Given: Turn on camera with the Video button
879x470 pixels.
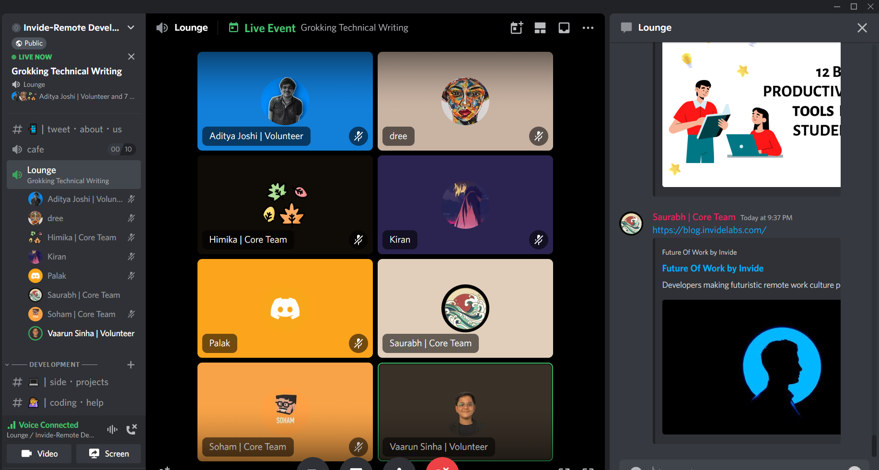Looking at the screenshot, I should pyautogui.click(x=39, y=454).
